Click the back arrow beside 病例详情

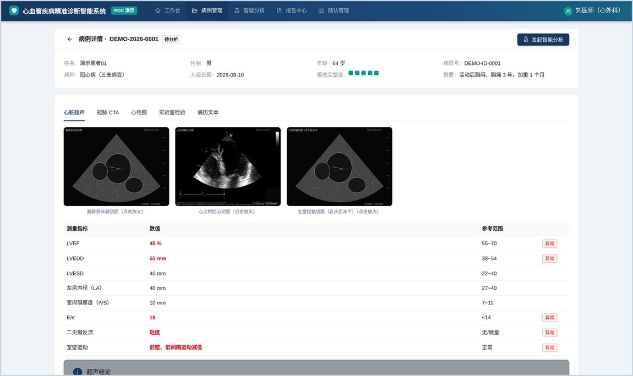tap(70, 39)
